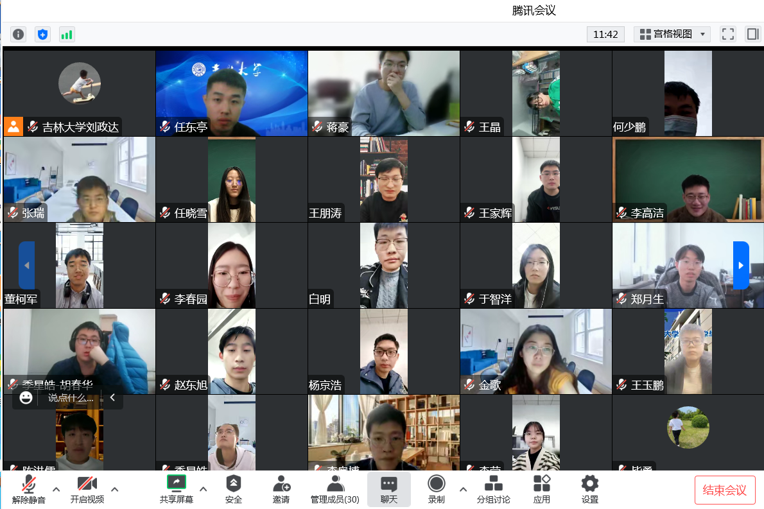This screenshot has height=509, width=764.
Task: Go to next page of video grid
Action: point(741,265)
